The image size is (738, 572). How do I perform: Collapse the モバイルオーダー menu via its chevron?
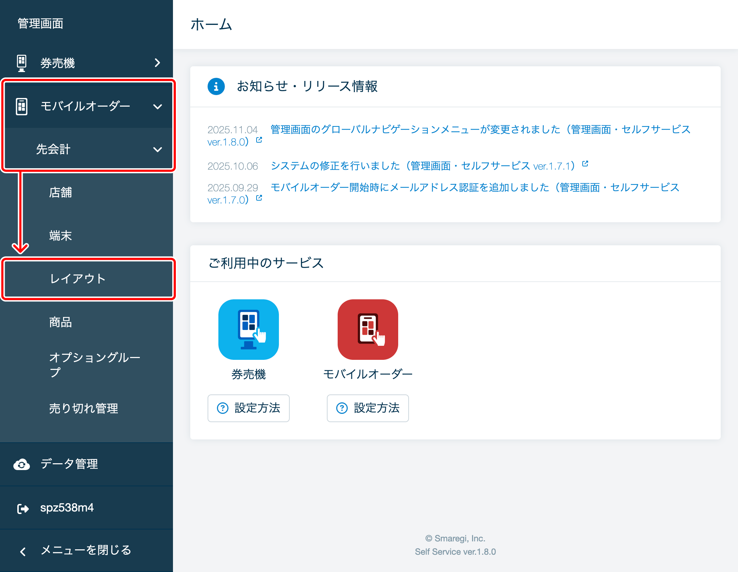coord(157,107)
